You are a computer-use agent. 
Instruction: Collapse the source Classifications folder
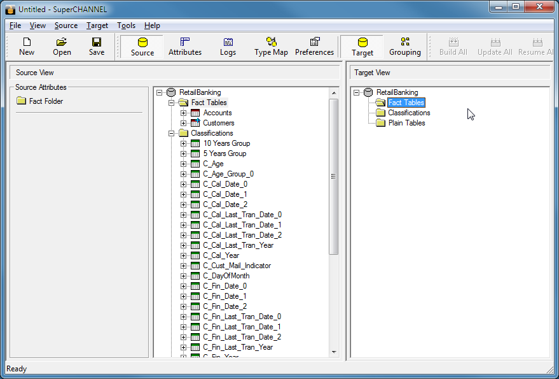[172, 133]
